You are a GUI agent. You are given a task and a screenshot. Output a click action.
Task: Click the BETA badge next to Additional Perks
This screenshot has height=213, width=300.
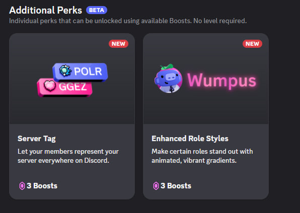pos(97,10)
